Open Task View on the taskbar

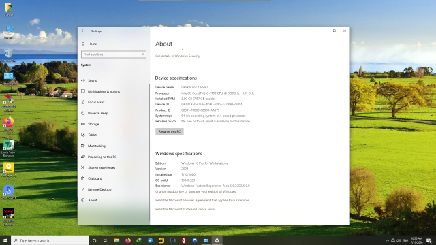[x=106, y=240]
